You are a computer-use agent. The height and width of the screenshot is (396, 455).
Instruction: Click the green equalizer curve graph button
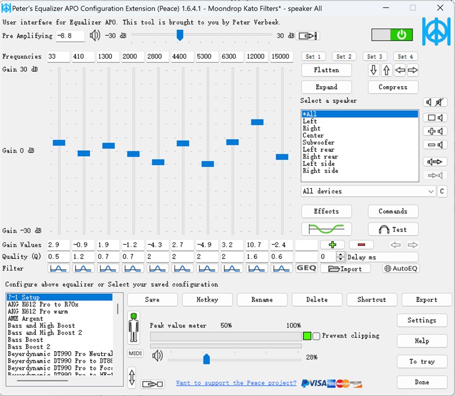click(326, 229)
